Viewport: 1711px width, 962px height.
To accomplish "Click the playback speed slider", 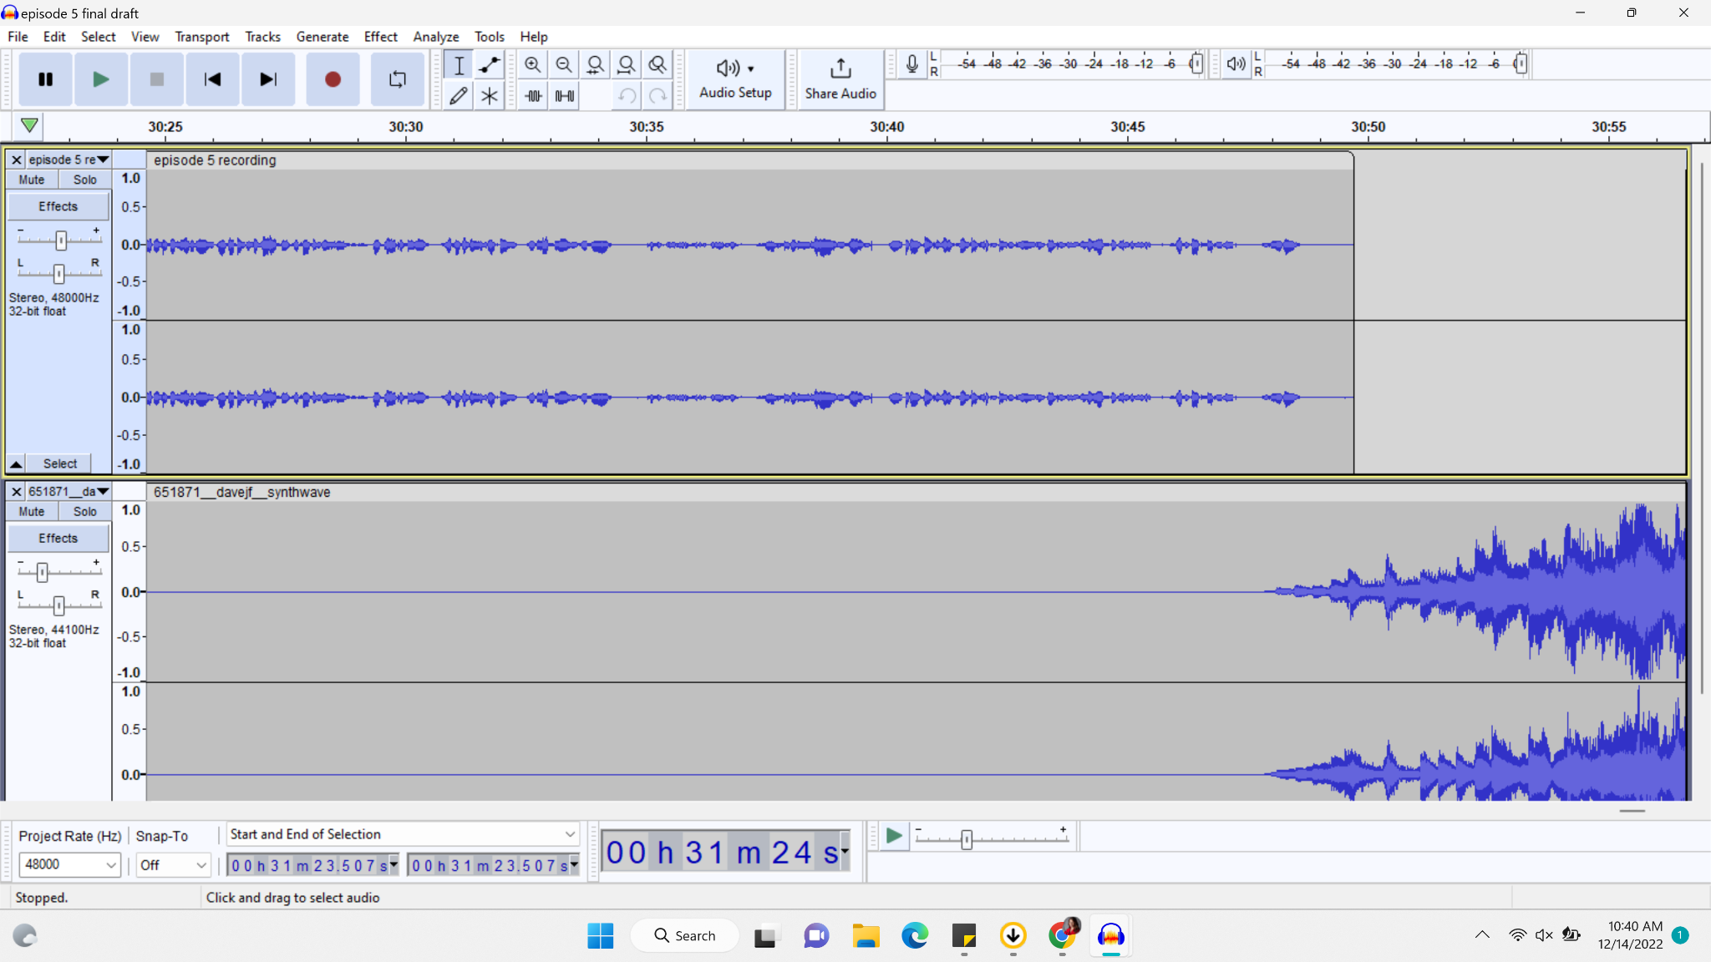I will 967,839.
